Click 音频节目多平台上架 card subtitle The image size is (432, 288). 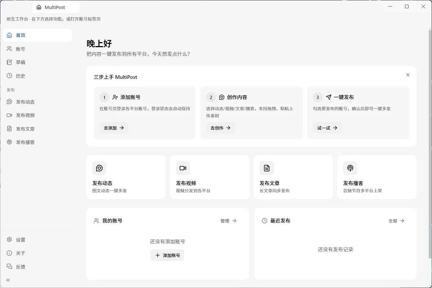(363, 191)
